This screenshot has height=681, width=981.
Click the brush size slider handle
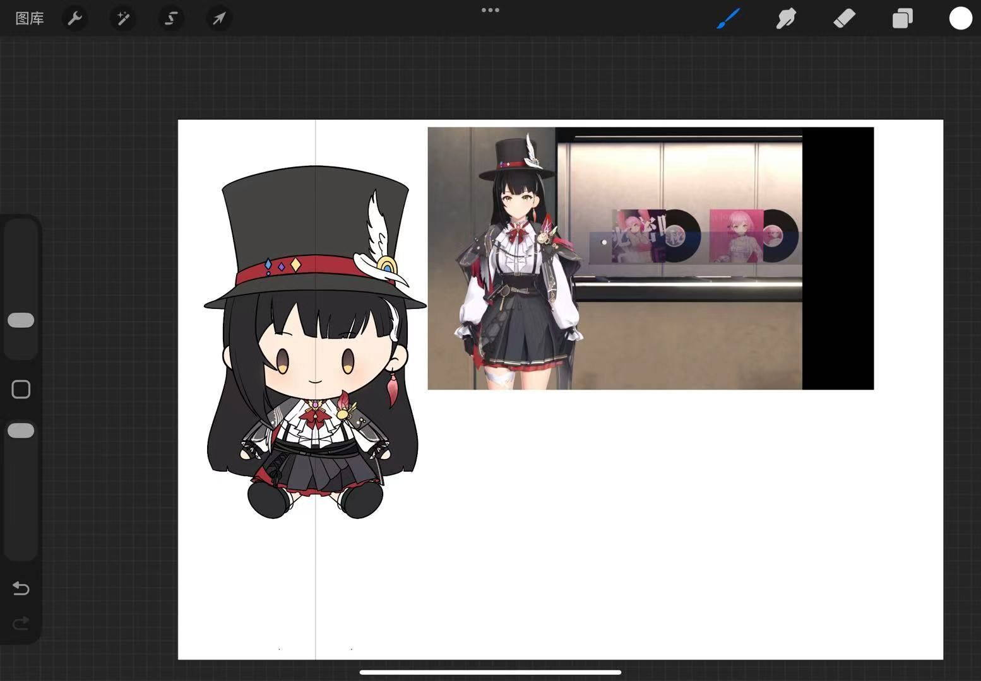coord(21,320)
